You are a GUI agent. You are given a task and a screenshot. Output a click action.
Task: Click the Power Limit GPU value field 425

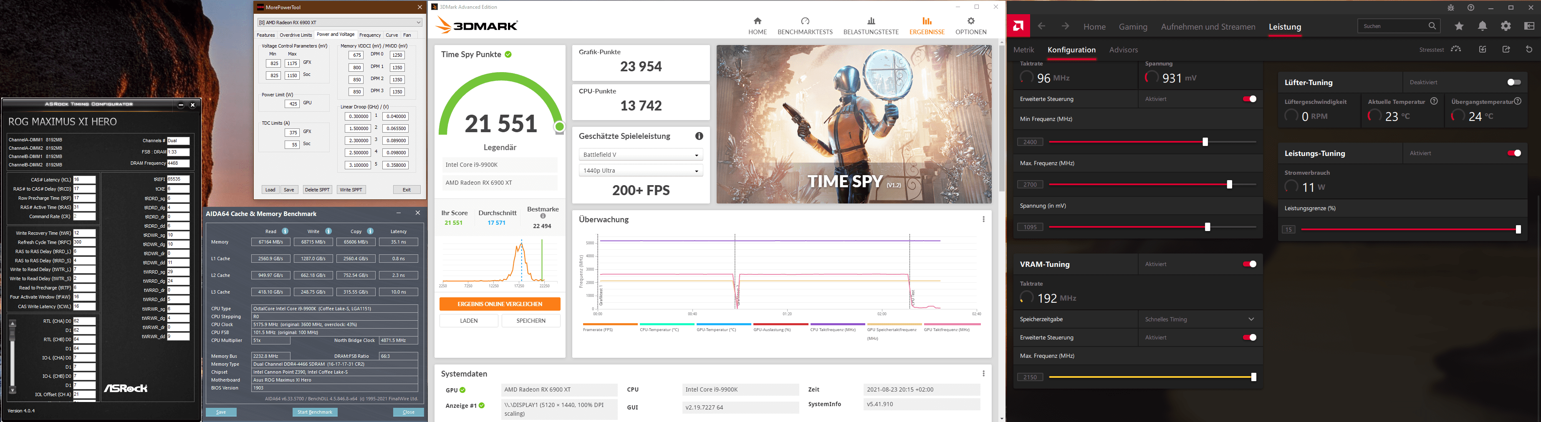pyautogui.click(x=292, y=104)
